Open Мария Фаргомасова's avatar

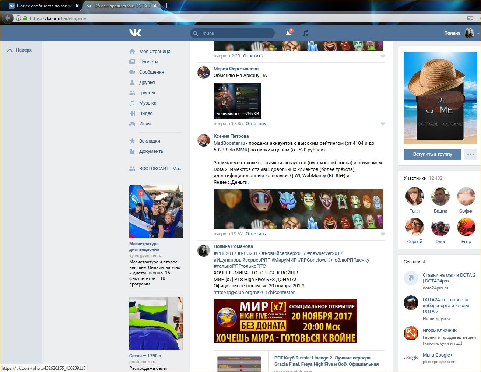(204, 73)
